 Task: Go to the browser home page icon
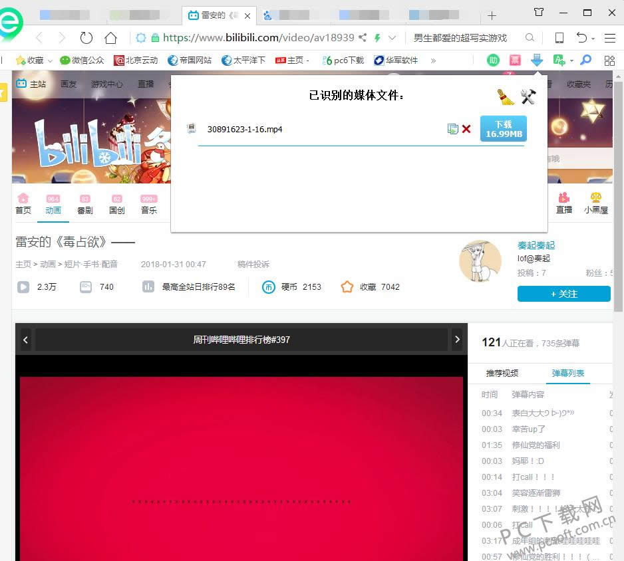[x=111, y=38]
